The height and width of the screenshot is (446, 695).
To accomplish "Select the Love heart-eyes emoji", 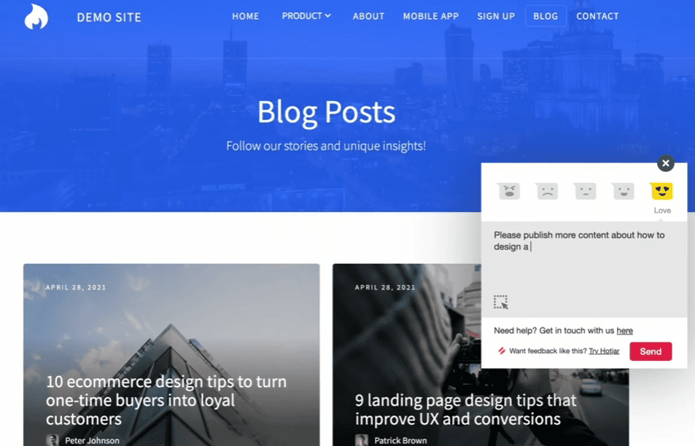I will pos(661,192).
